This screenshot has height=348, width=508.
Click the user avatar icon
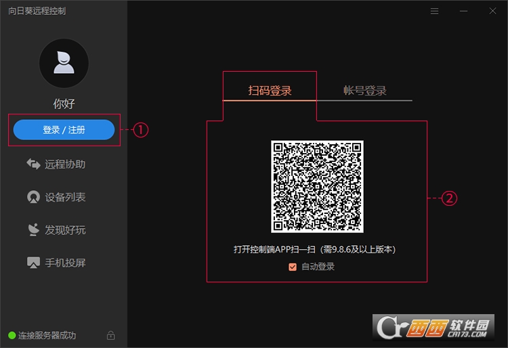click(64, 63)
